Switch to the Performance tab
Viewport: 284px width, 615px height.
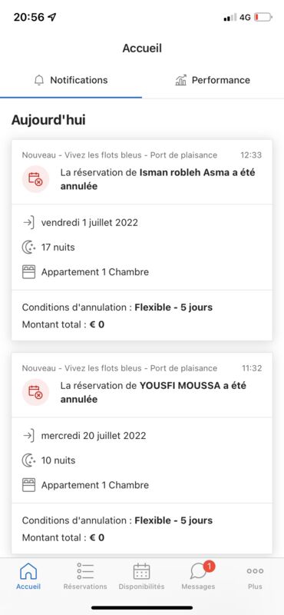[x=213, y=81]
